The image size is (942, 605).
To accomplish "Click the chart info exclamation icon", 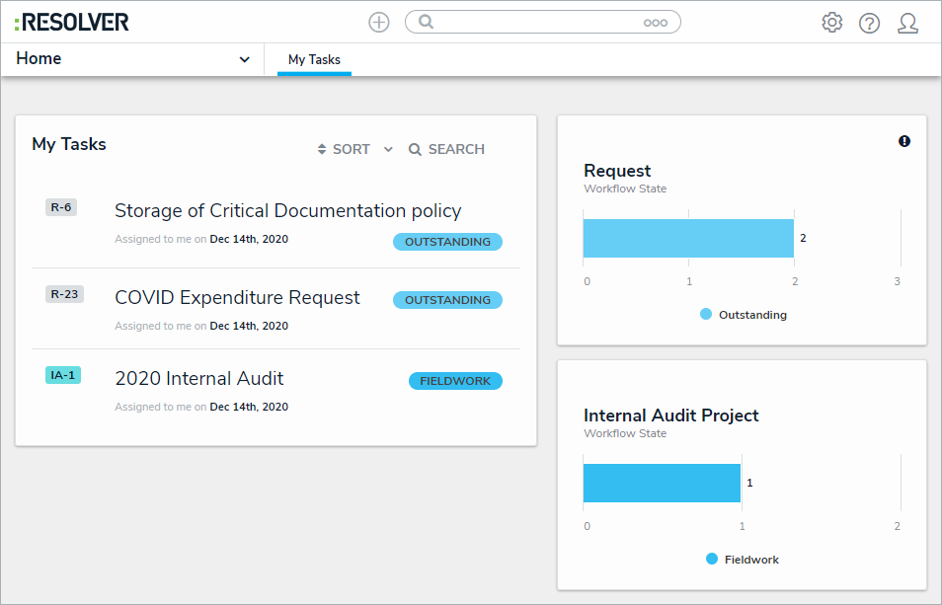I will [904, 141].
